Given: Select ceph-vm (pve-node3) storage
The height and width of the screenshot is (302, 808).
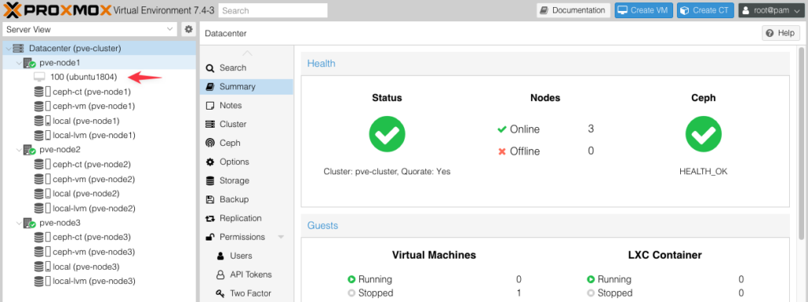Looking at the screenshot, I should coord(94,252).
